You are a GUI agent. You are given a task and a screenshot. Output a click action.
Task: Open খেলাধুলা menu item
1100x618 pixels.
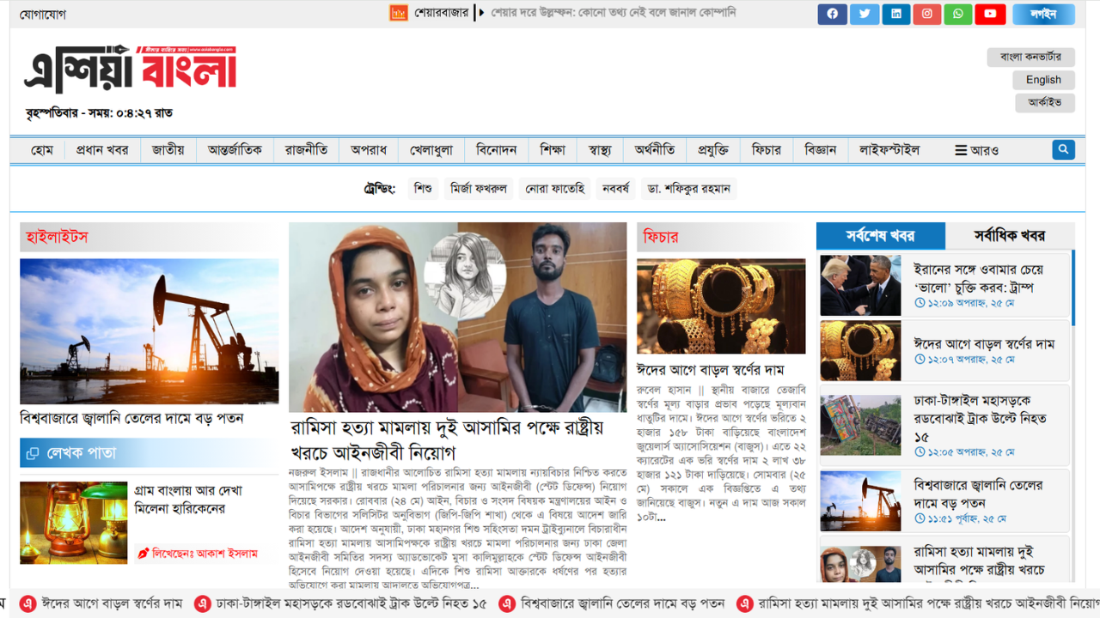click(x=431, y=150)
